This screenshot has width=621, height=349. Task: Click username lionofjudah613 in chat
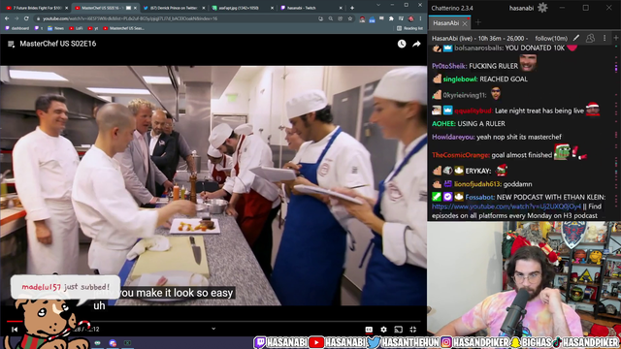[478, 184]
